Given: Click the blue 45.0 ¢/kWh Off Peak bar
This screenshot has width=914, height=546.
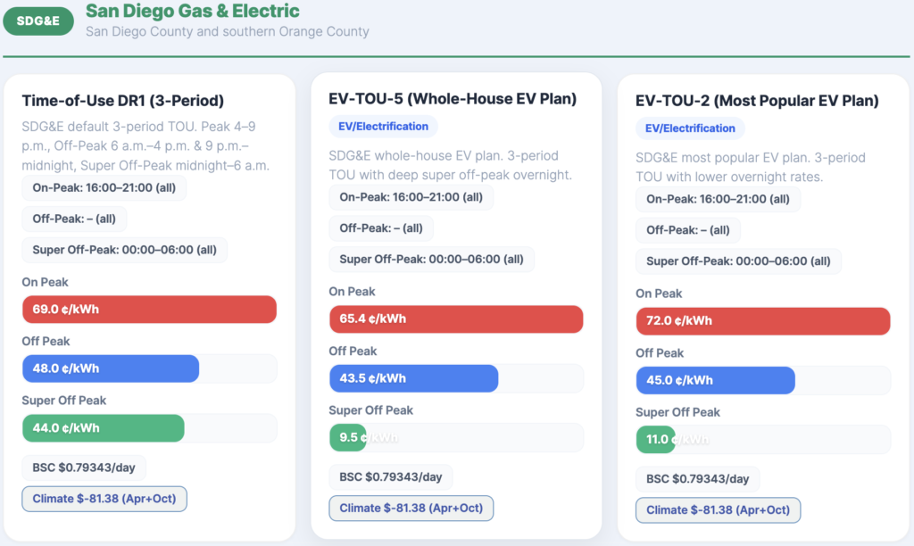Looking at the screenshot, I should coord(714,380).
